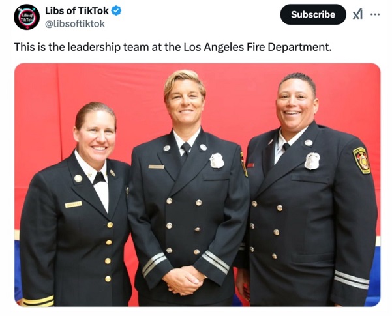
Task: Click the gold sleeve stripes on the cuff
Action: (38, 300)
